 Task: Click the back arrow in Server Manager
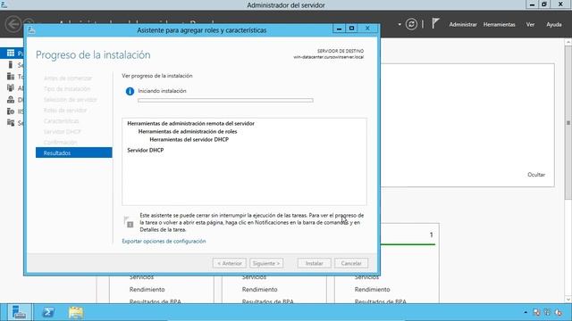coord(13,24)
